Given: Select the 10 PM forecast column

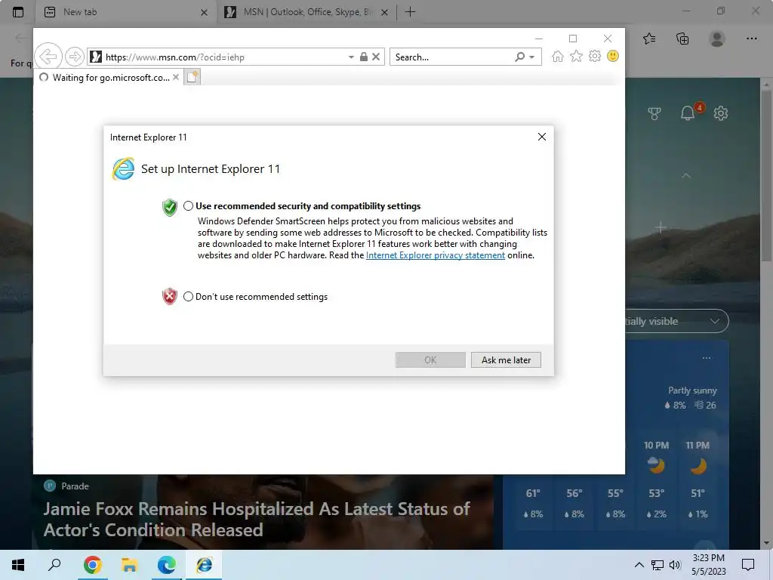Looking at the screenshot, I should (656, 481).
